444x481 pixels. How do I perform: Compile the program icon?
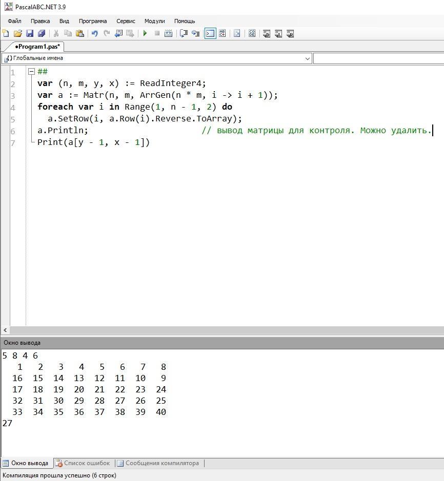point(168,33)
